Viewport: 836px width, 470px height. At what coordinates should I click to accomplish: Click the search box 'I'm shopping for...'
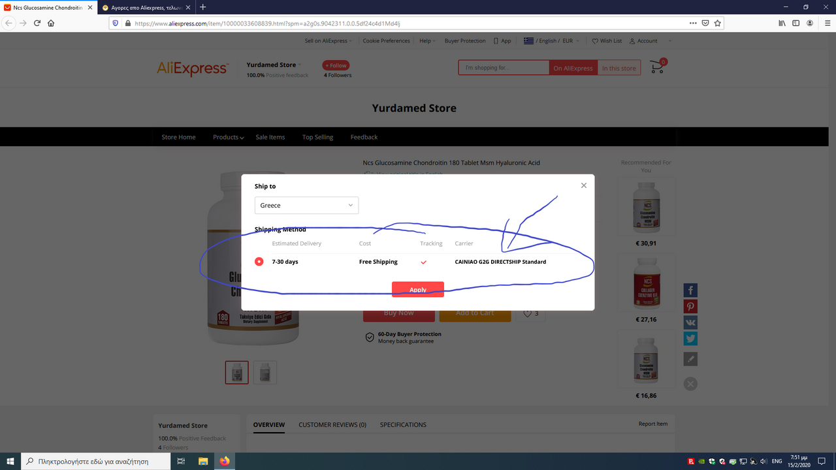(504, 68)
